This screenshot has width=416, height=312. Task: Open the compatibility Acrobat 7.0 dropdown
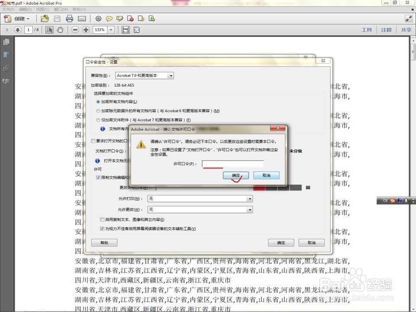point(145,75)
